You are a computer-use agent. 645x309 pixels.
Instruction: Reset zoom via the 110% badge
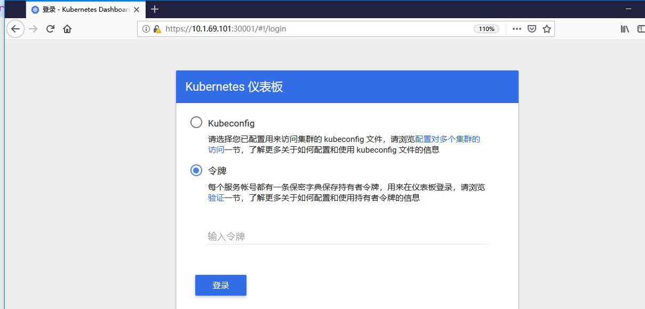pos(487,29)
